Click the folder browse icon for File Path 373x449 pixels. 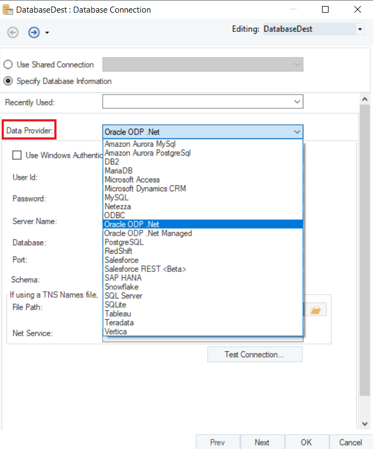[315, 310]
